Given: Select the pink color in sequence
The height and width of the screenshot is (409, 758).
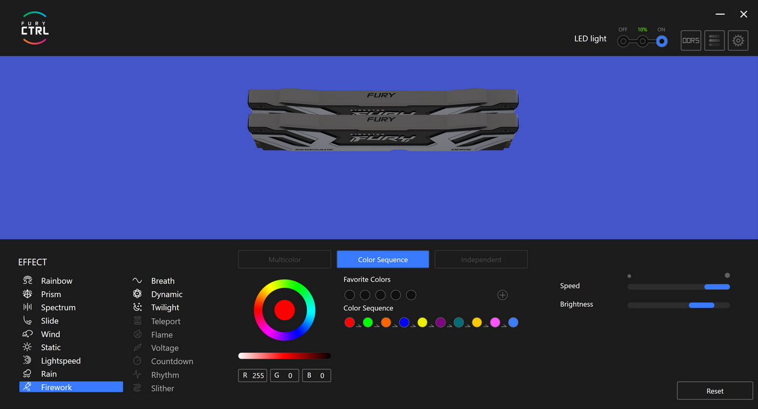Looking at the screenshot, I should coord(495,322).
